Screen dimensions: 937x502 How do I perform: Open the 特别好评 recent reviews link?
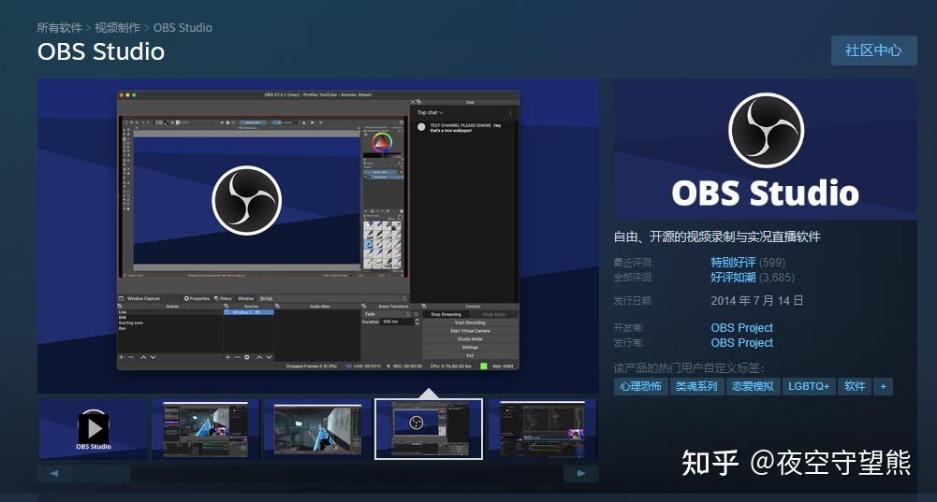(733, 262)
